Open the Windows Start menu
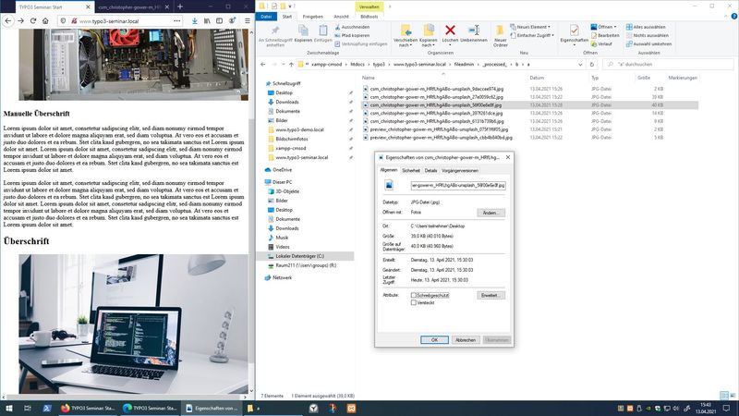 [x=9, y=407]
